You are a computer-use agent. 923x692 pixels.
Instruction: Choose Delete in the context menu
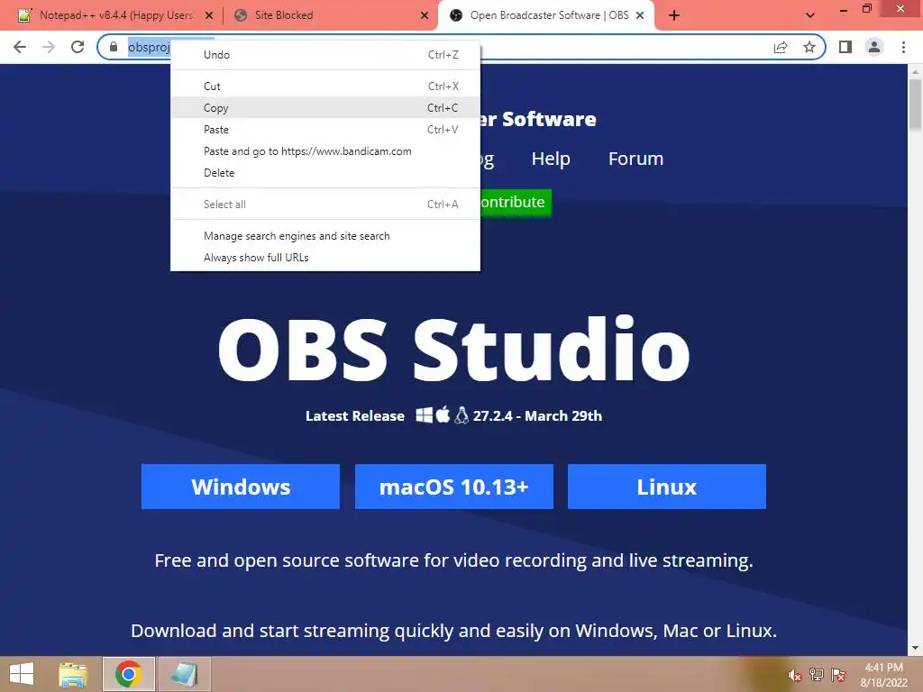click(x=324, y=173)
